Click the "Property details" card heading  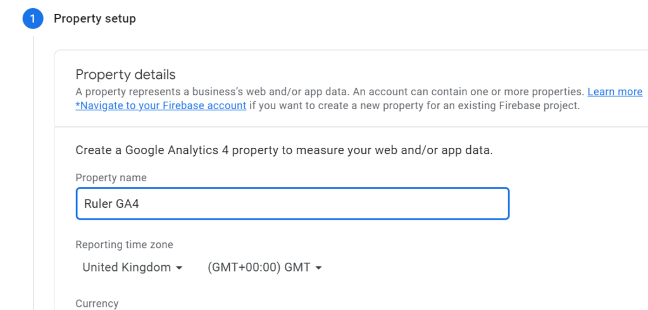(x=125, y=75)
